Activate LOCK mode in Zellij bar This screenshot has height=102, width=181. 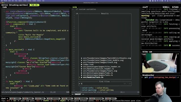[x=15, y=99]
